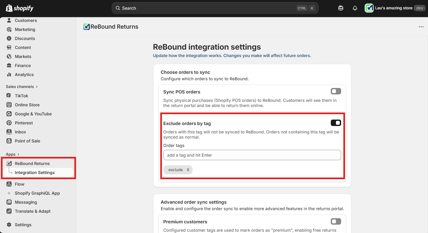Turn on the Premium customers toggle

(336, 221)
